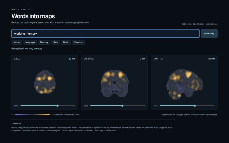This screenshot has height=143, width=229.
Task: Click the axial brain slice image
Action: pos(45,82)
